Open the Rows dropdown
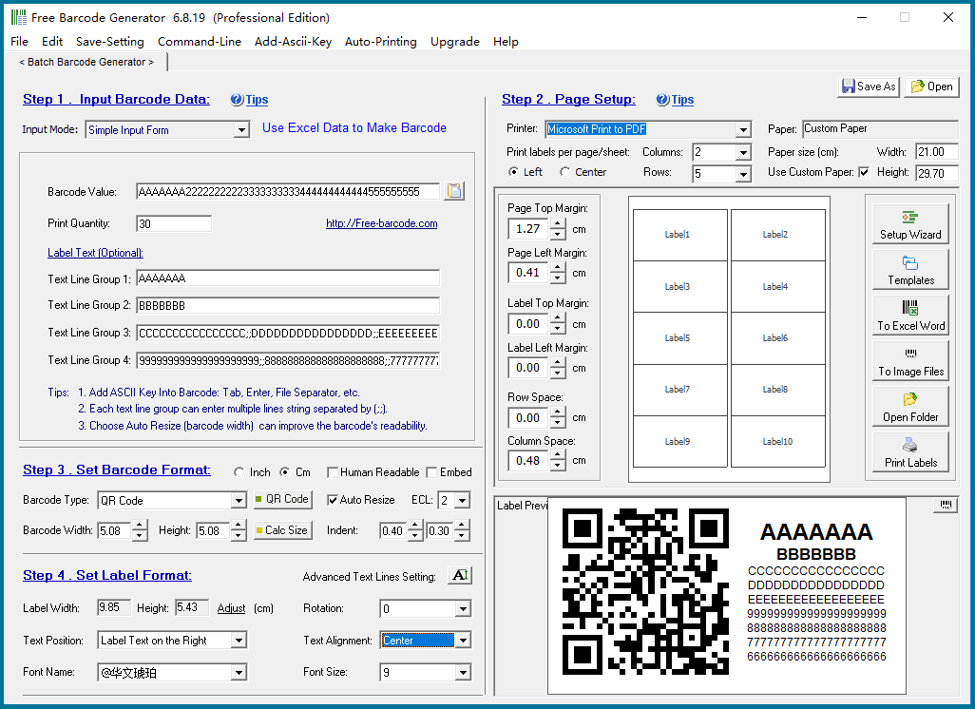975x709 pixels. pos(743,174)
